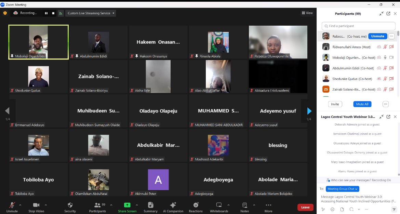Click the Mute All button
Image resolution: width=400 pixels, height=214 pixels.
pyautogui.click(x=362, y=104)
